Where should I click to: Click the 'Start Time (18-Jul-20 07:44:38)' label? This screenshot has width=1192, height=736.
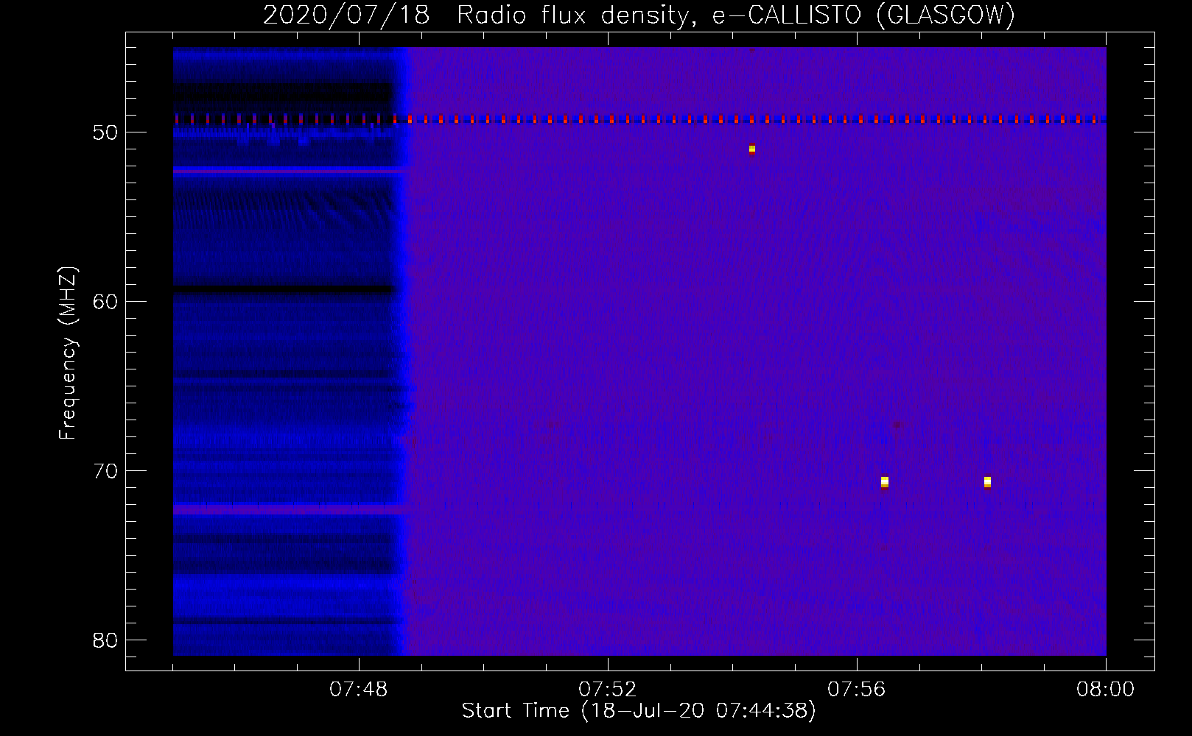pos(639,711)
